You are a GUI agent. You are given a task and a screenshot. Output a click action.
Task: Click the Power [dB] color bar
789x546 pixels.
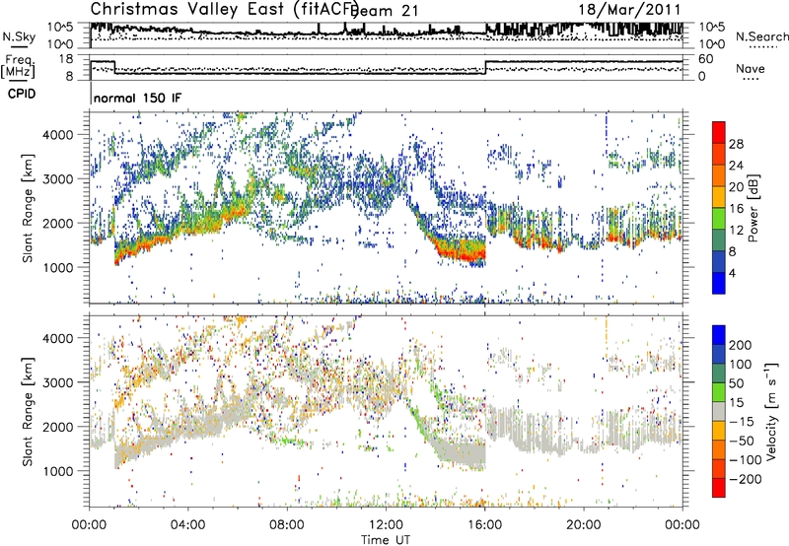pos(719,208)
